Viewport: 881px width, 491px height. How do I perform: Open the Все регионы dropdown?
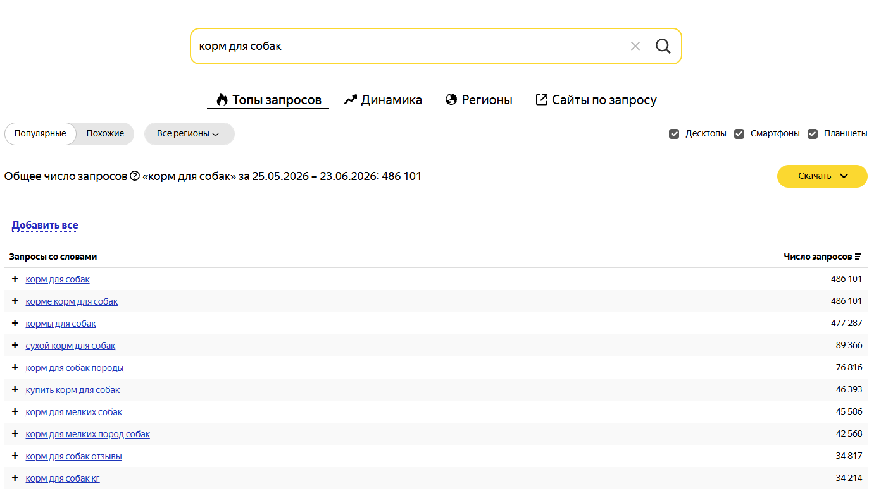coord(189,134)
